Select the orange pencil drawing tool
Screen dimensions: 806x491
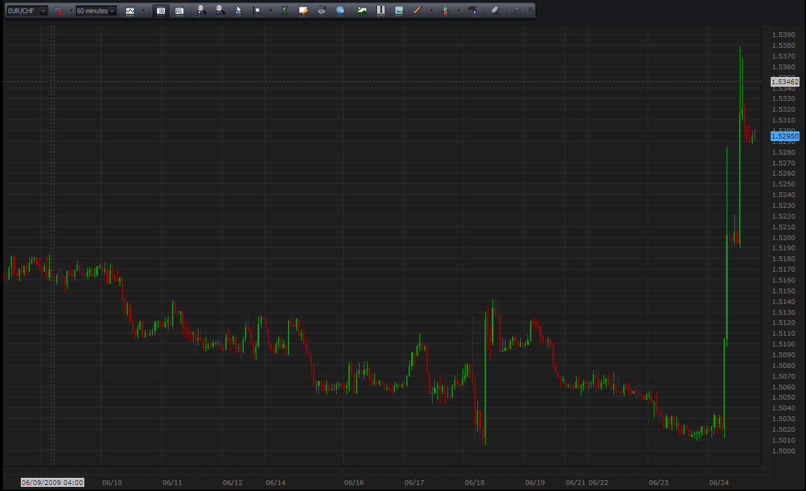(418, 10)
